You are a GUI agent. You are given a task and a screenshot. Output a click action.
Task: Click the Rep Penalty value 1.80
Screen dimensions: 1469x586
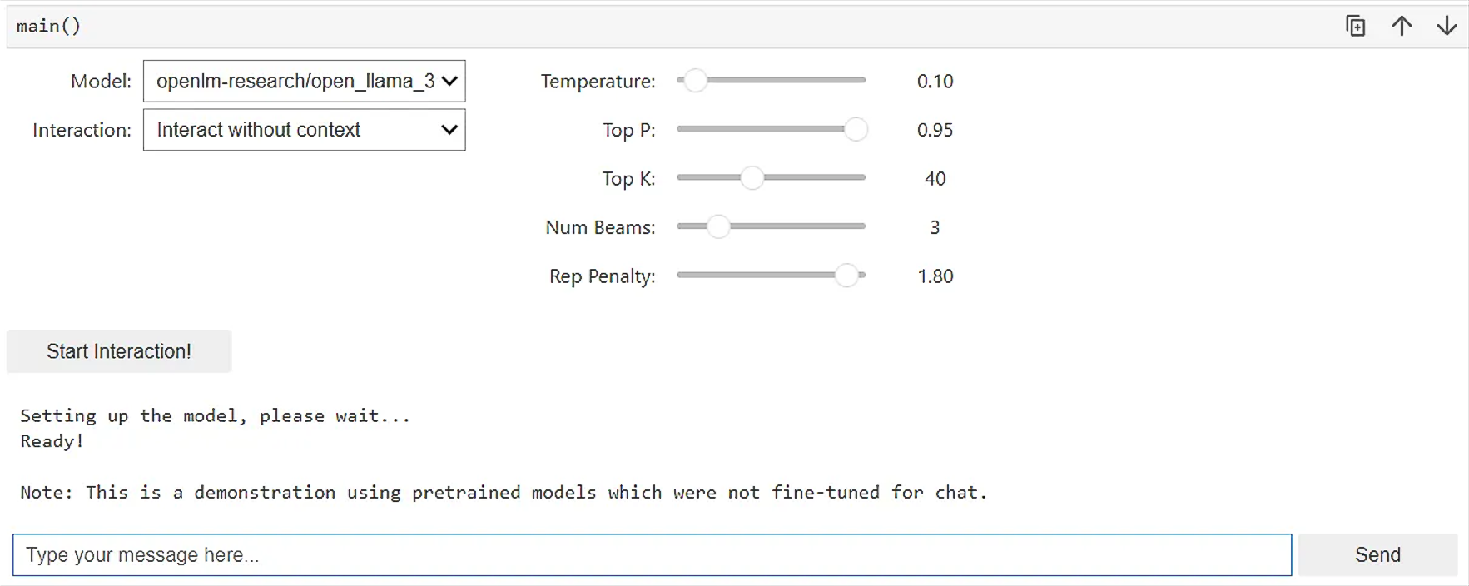[935, 276]
